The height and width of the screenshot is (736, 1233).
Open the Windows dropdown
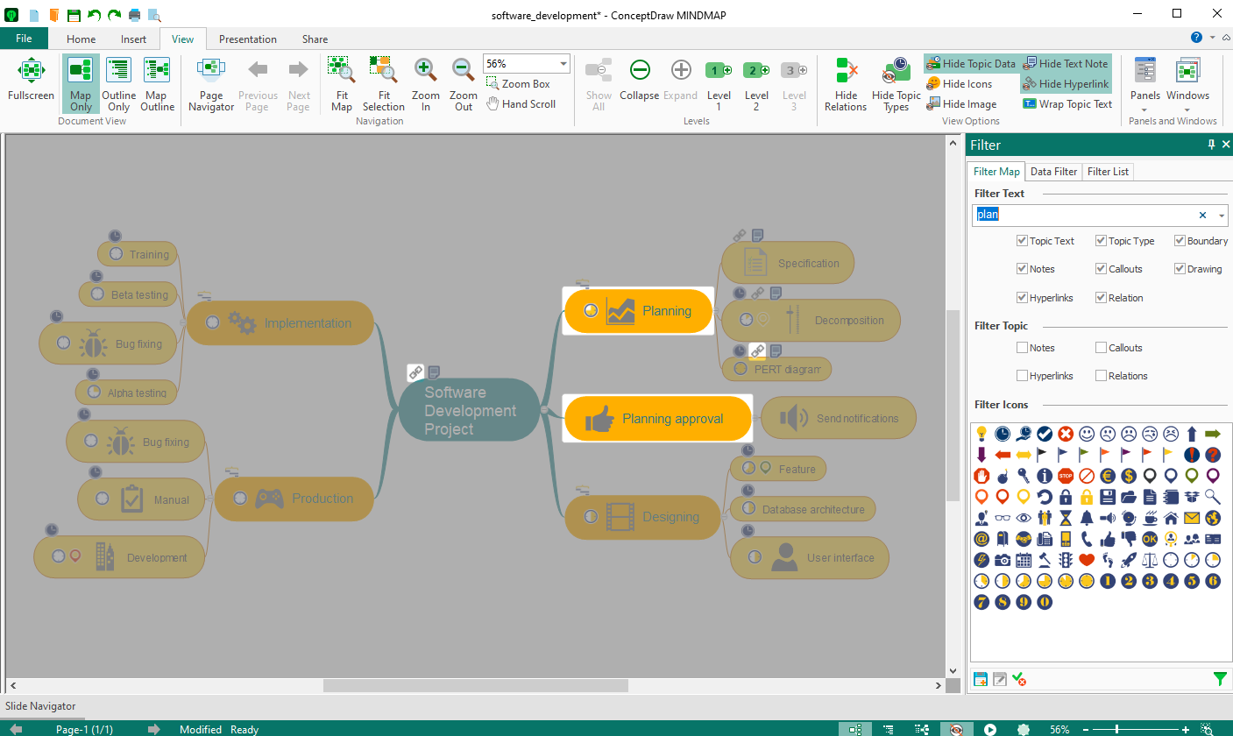1187,84
